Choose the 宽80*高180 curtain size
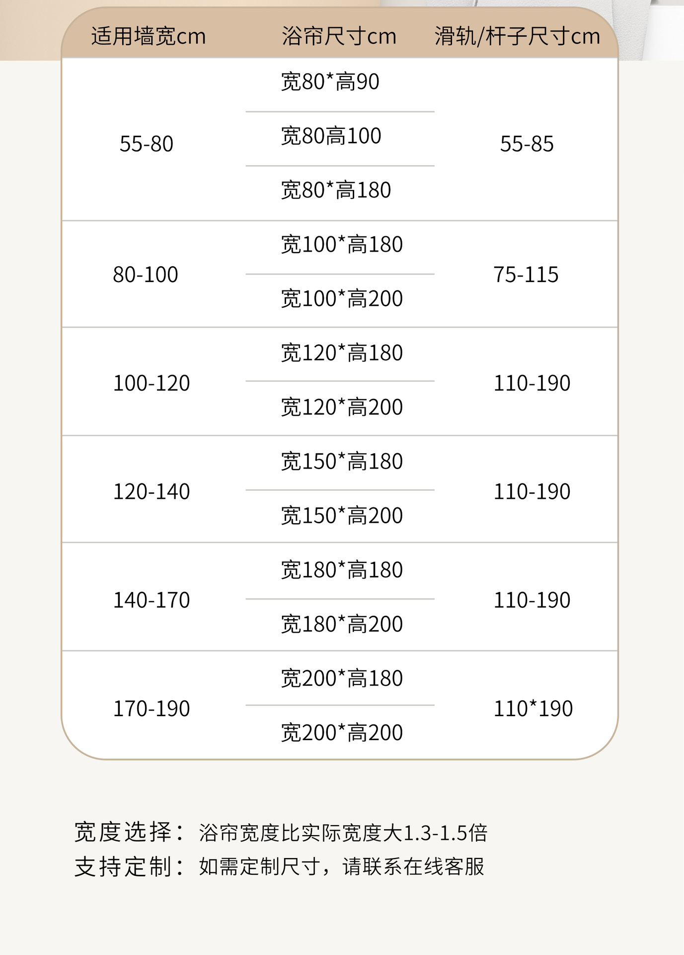The height and width of the screenshot is (955, 684). pyautogui.click(x=336, y=191)
